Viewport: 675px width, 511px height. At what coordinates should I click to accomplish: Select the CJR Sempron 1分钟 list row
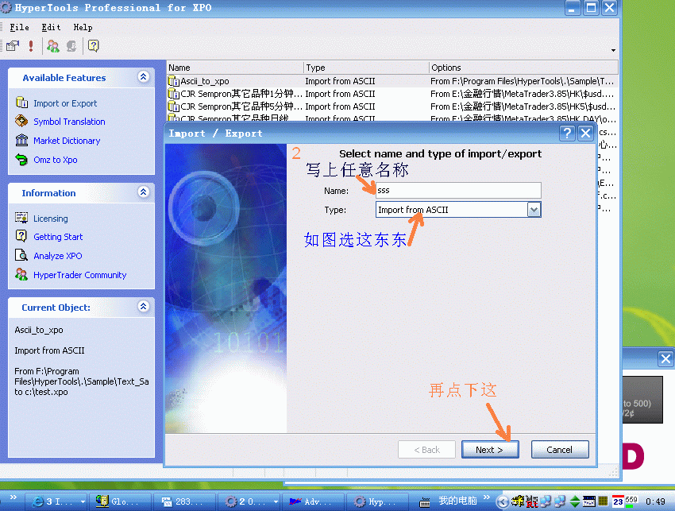click(392, 94)
